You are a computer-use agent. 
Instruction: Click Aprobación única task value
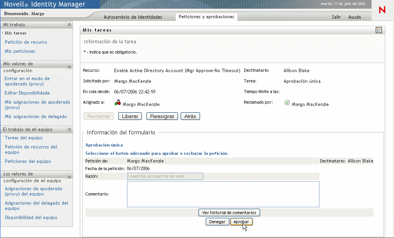point(302,81)
